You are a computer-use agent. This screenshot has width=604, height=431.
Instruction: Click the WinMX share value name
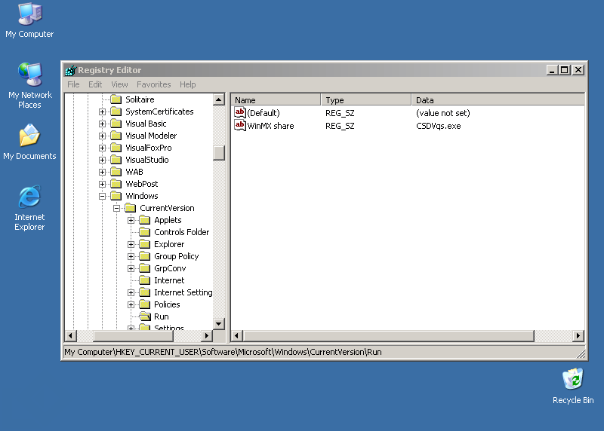270,126
